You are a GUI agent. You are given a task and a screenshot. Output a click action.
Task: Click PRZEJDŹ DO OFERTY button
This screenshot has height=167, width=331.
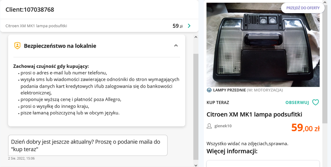pyautogui.click(x=303, y=8)
